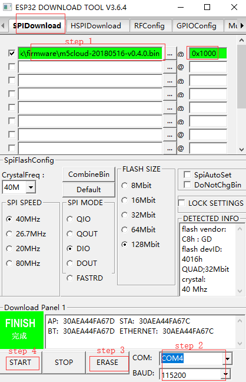Browse file for the sixth firmware row
This screenshot has width=246, height=382.
170,121
